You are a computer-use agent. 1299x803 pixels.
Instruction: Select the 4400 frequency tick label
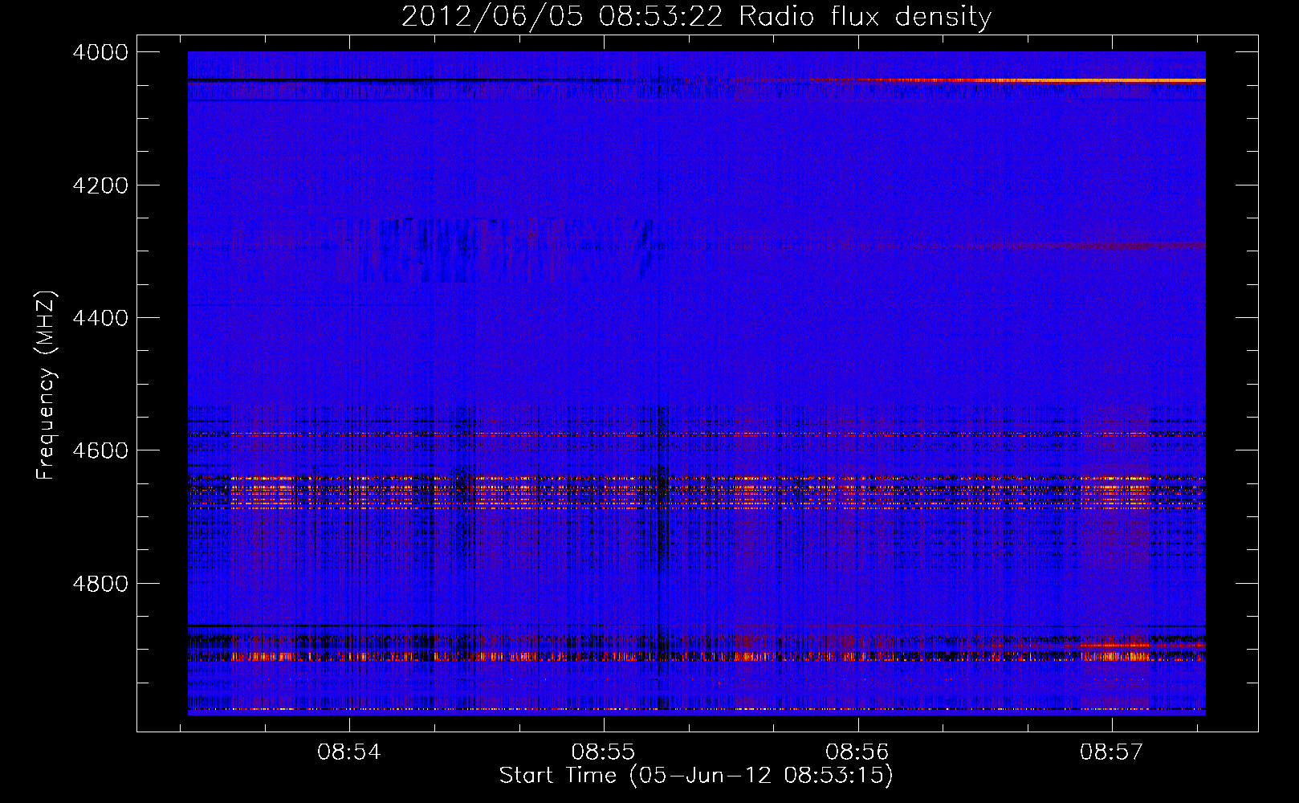point(100,318)
